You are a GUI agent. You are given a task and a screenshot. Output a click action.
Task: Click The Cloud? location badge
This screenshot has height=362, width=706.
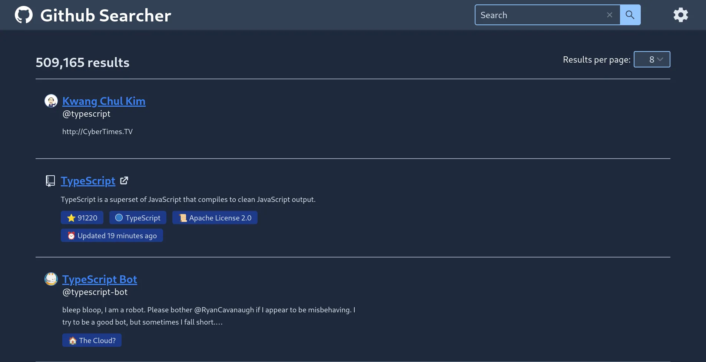click(92, 340)
